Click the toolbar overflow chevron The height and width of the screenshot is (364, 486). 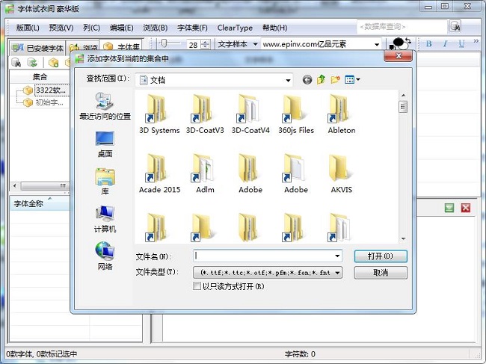click(x=476, y=41)
